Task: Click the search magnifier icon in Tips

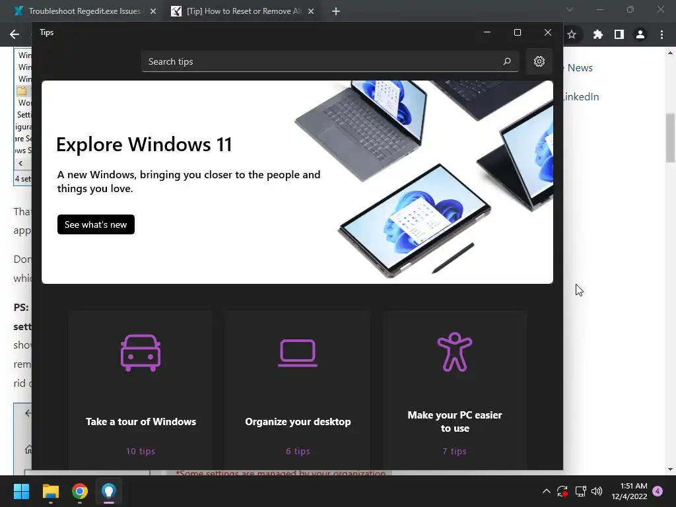Action: (507, 61)
